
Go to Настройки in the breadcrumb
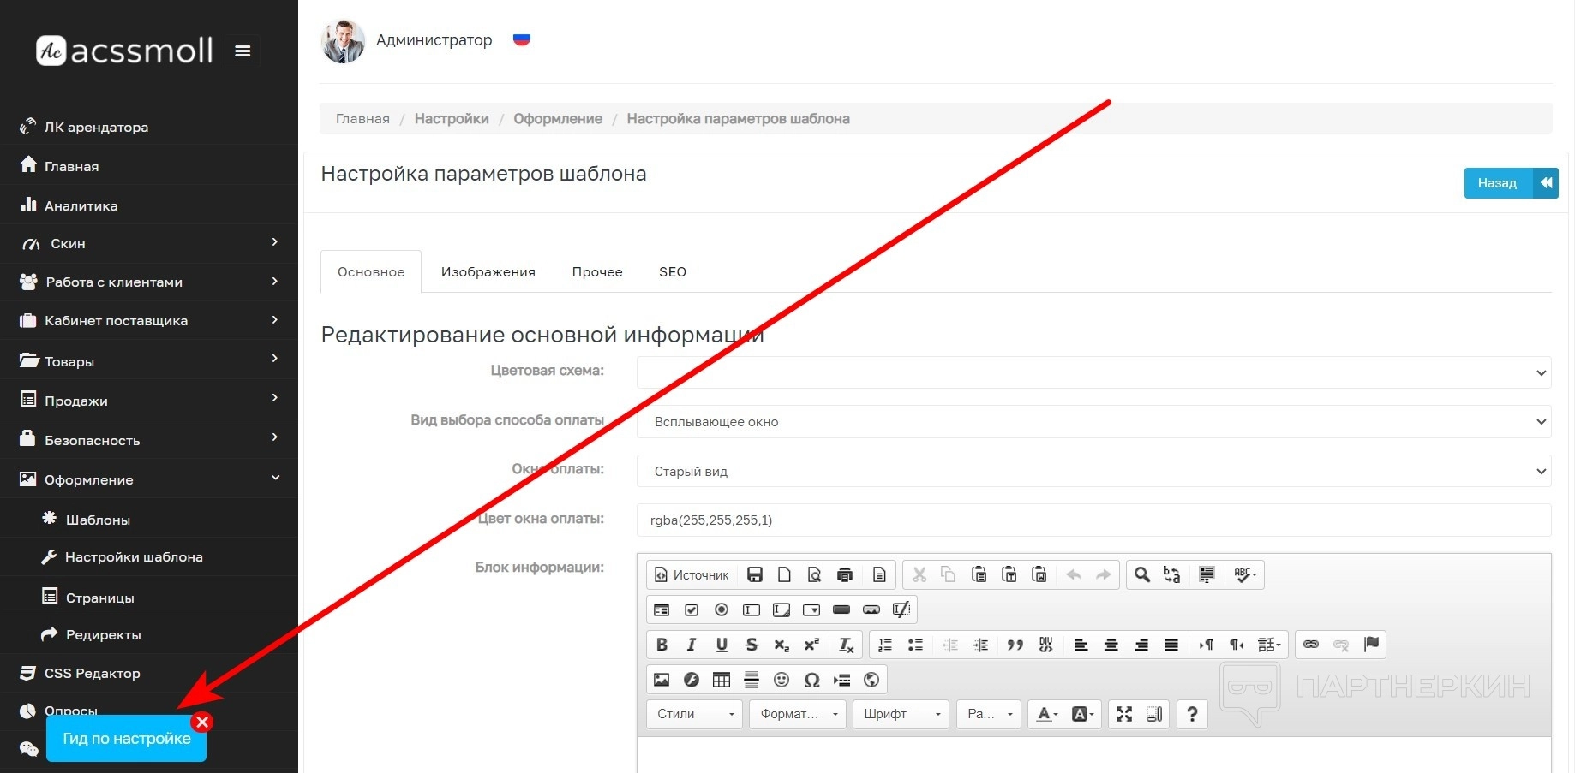(452, 119)
